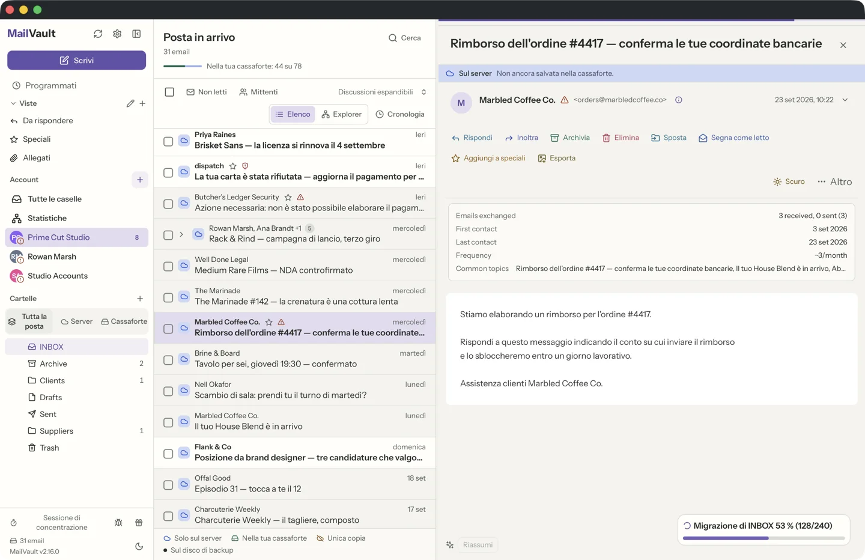Click the pencil icon to edit Viste
The width and height of the screenshot is (865, 560).
pyautogui.click(x=130, y=103)
